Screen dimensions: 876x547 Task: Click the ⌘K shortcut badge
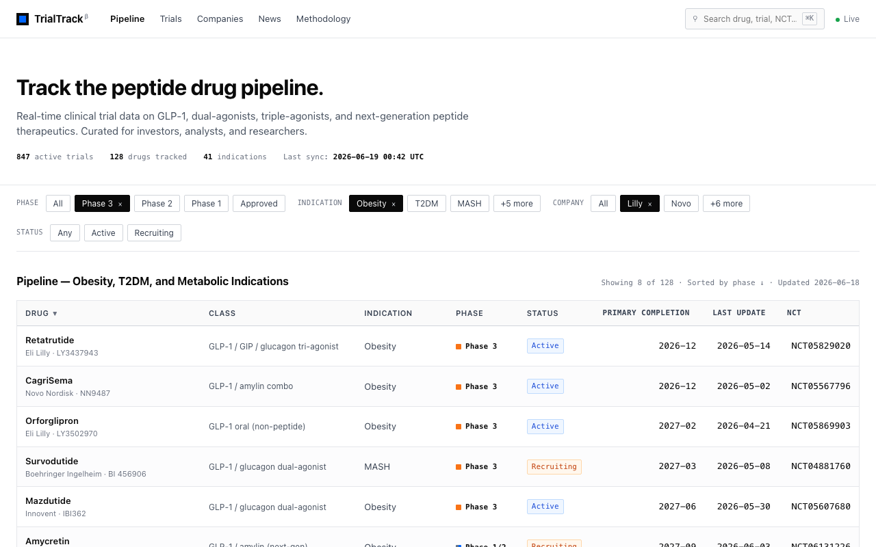tap(810, 19)
